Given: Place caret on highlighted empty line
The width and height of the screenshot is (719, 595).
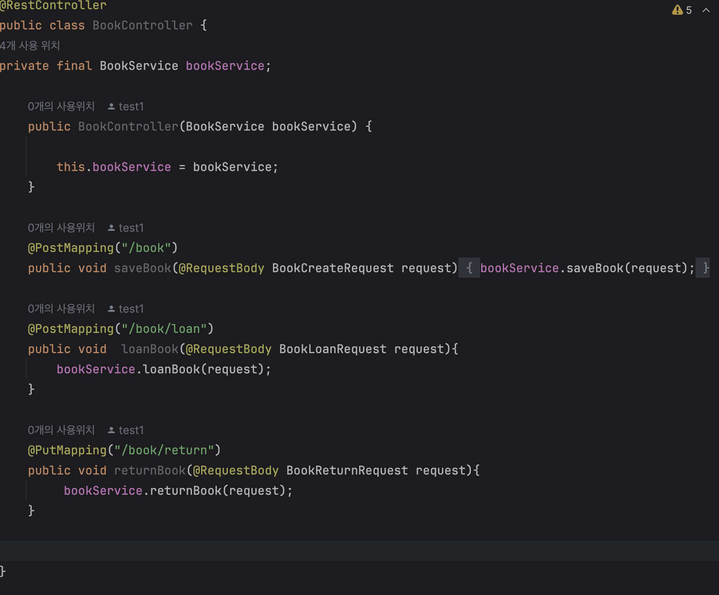Looking at the screenshot, I should point(359,551).
